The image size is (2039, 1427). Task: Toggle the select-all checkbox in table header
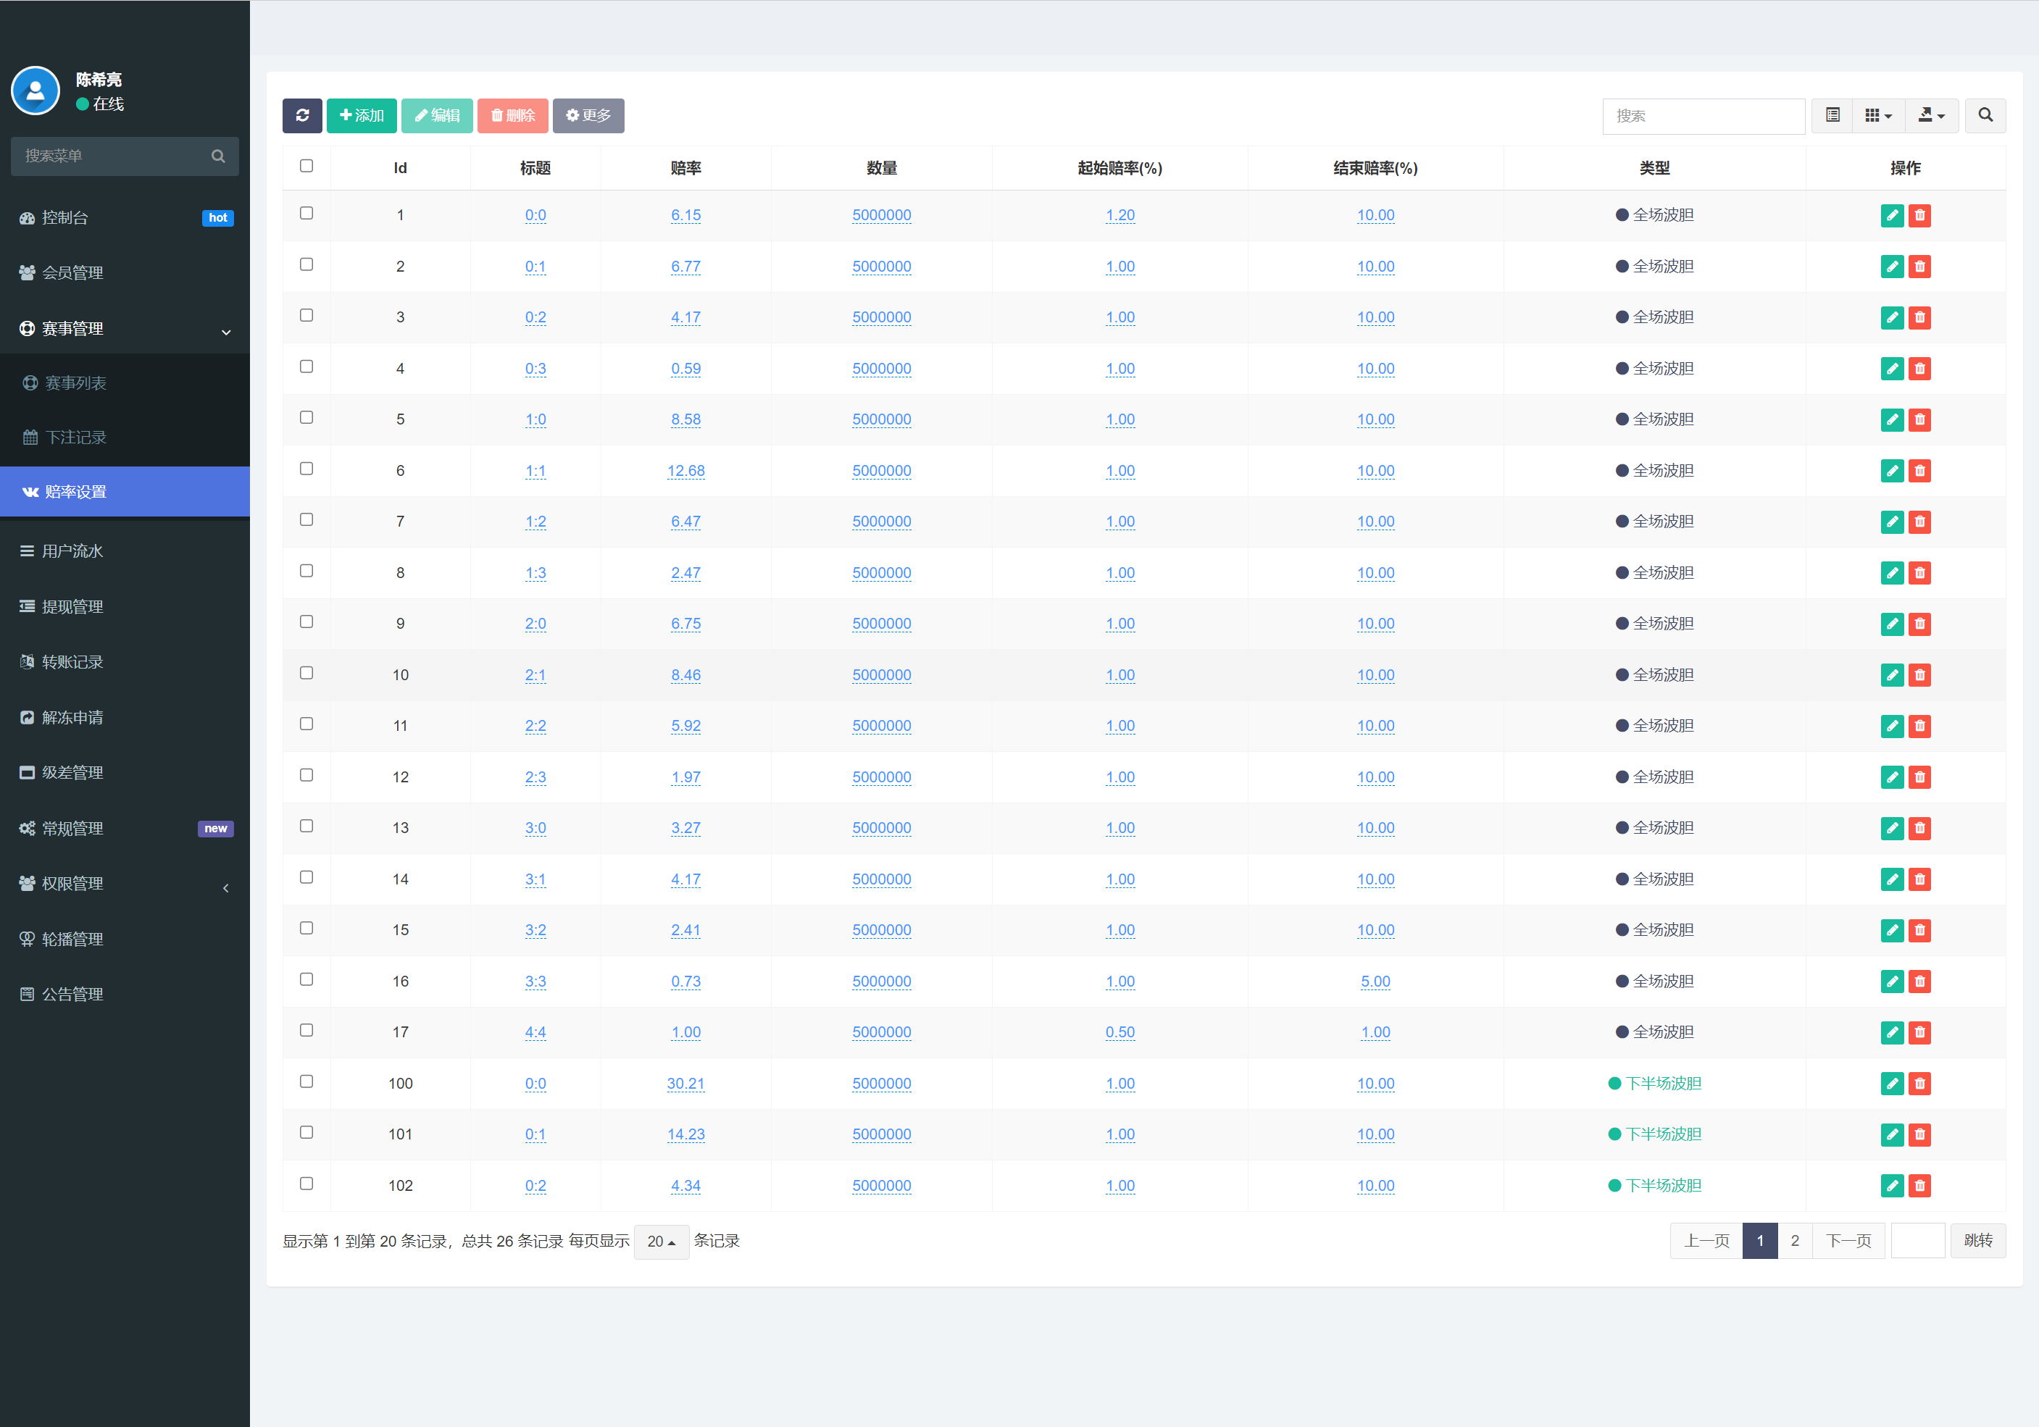point(307,166)
